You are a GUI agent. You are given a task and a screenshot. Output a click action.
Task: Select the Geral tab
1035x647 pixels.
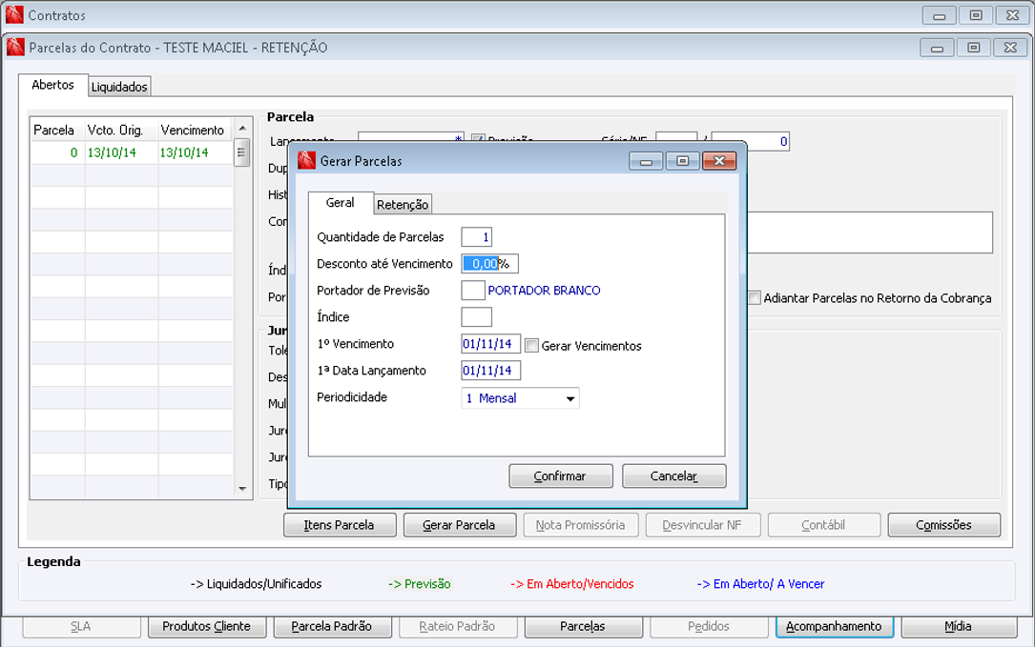[x=340, y=202]
